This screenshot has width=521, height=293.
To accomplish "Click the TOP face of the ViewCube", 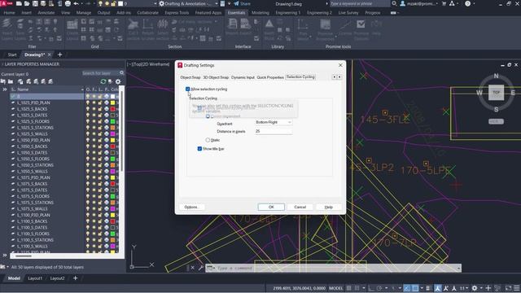I will (496, 93).
